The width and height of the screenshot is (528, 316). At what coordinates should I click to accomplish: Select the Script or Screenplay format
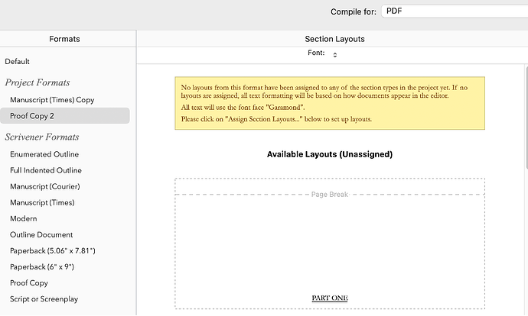click(x=44, y=298)
